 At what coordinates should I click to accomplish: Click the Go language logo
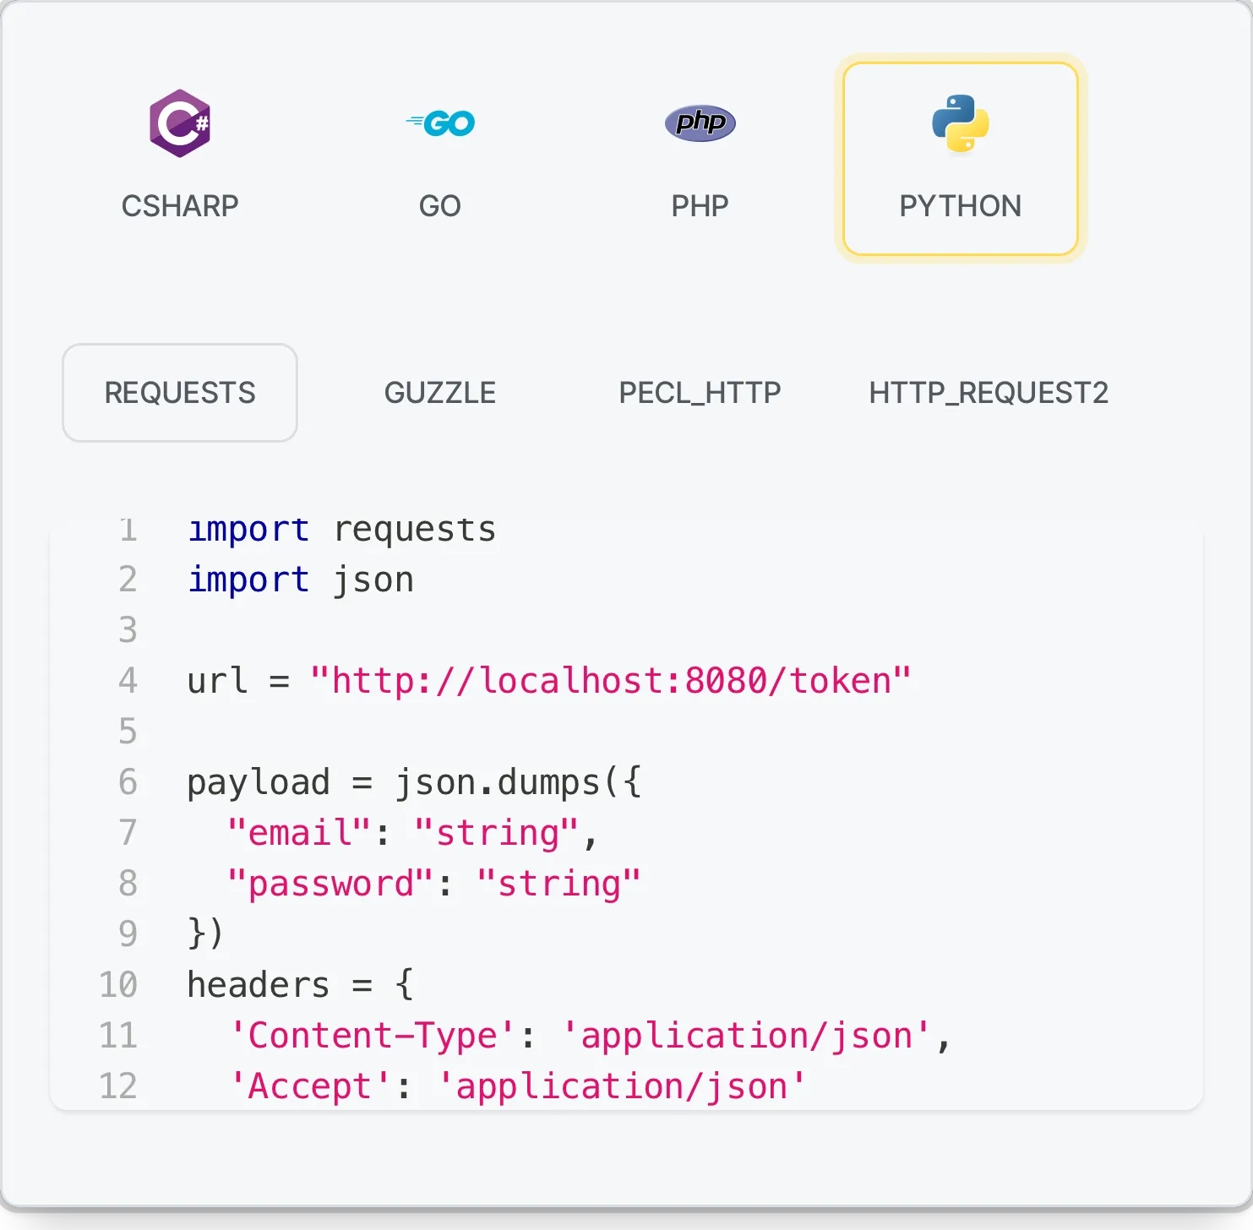click(x=440, y=122)
